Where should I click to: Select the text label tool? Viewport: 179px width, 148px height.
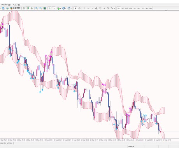tap(108, 8)
